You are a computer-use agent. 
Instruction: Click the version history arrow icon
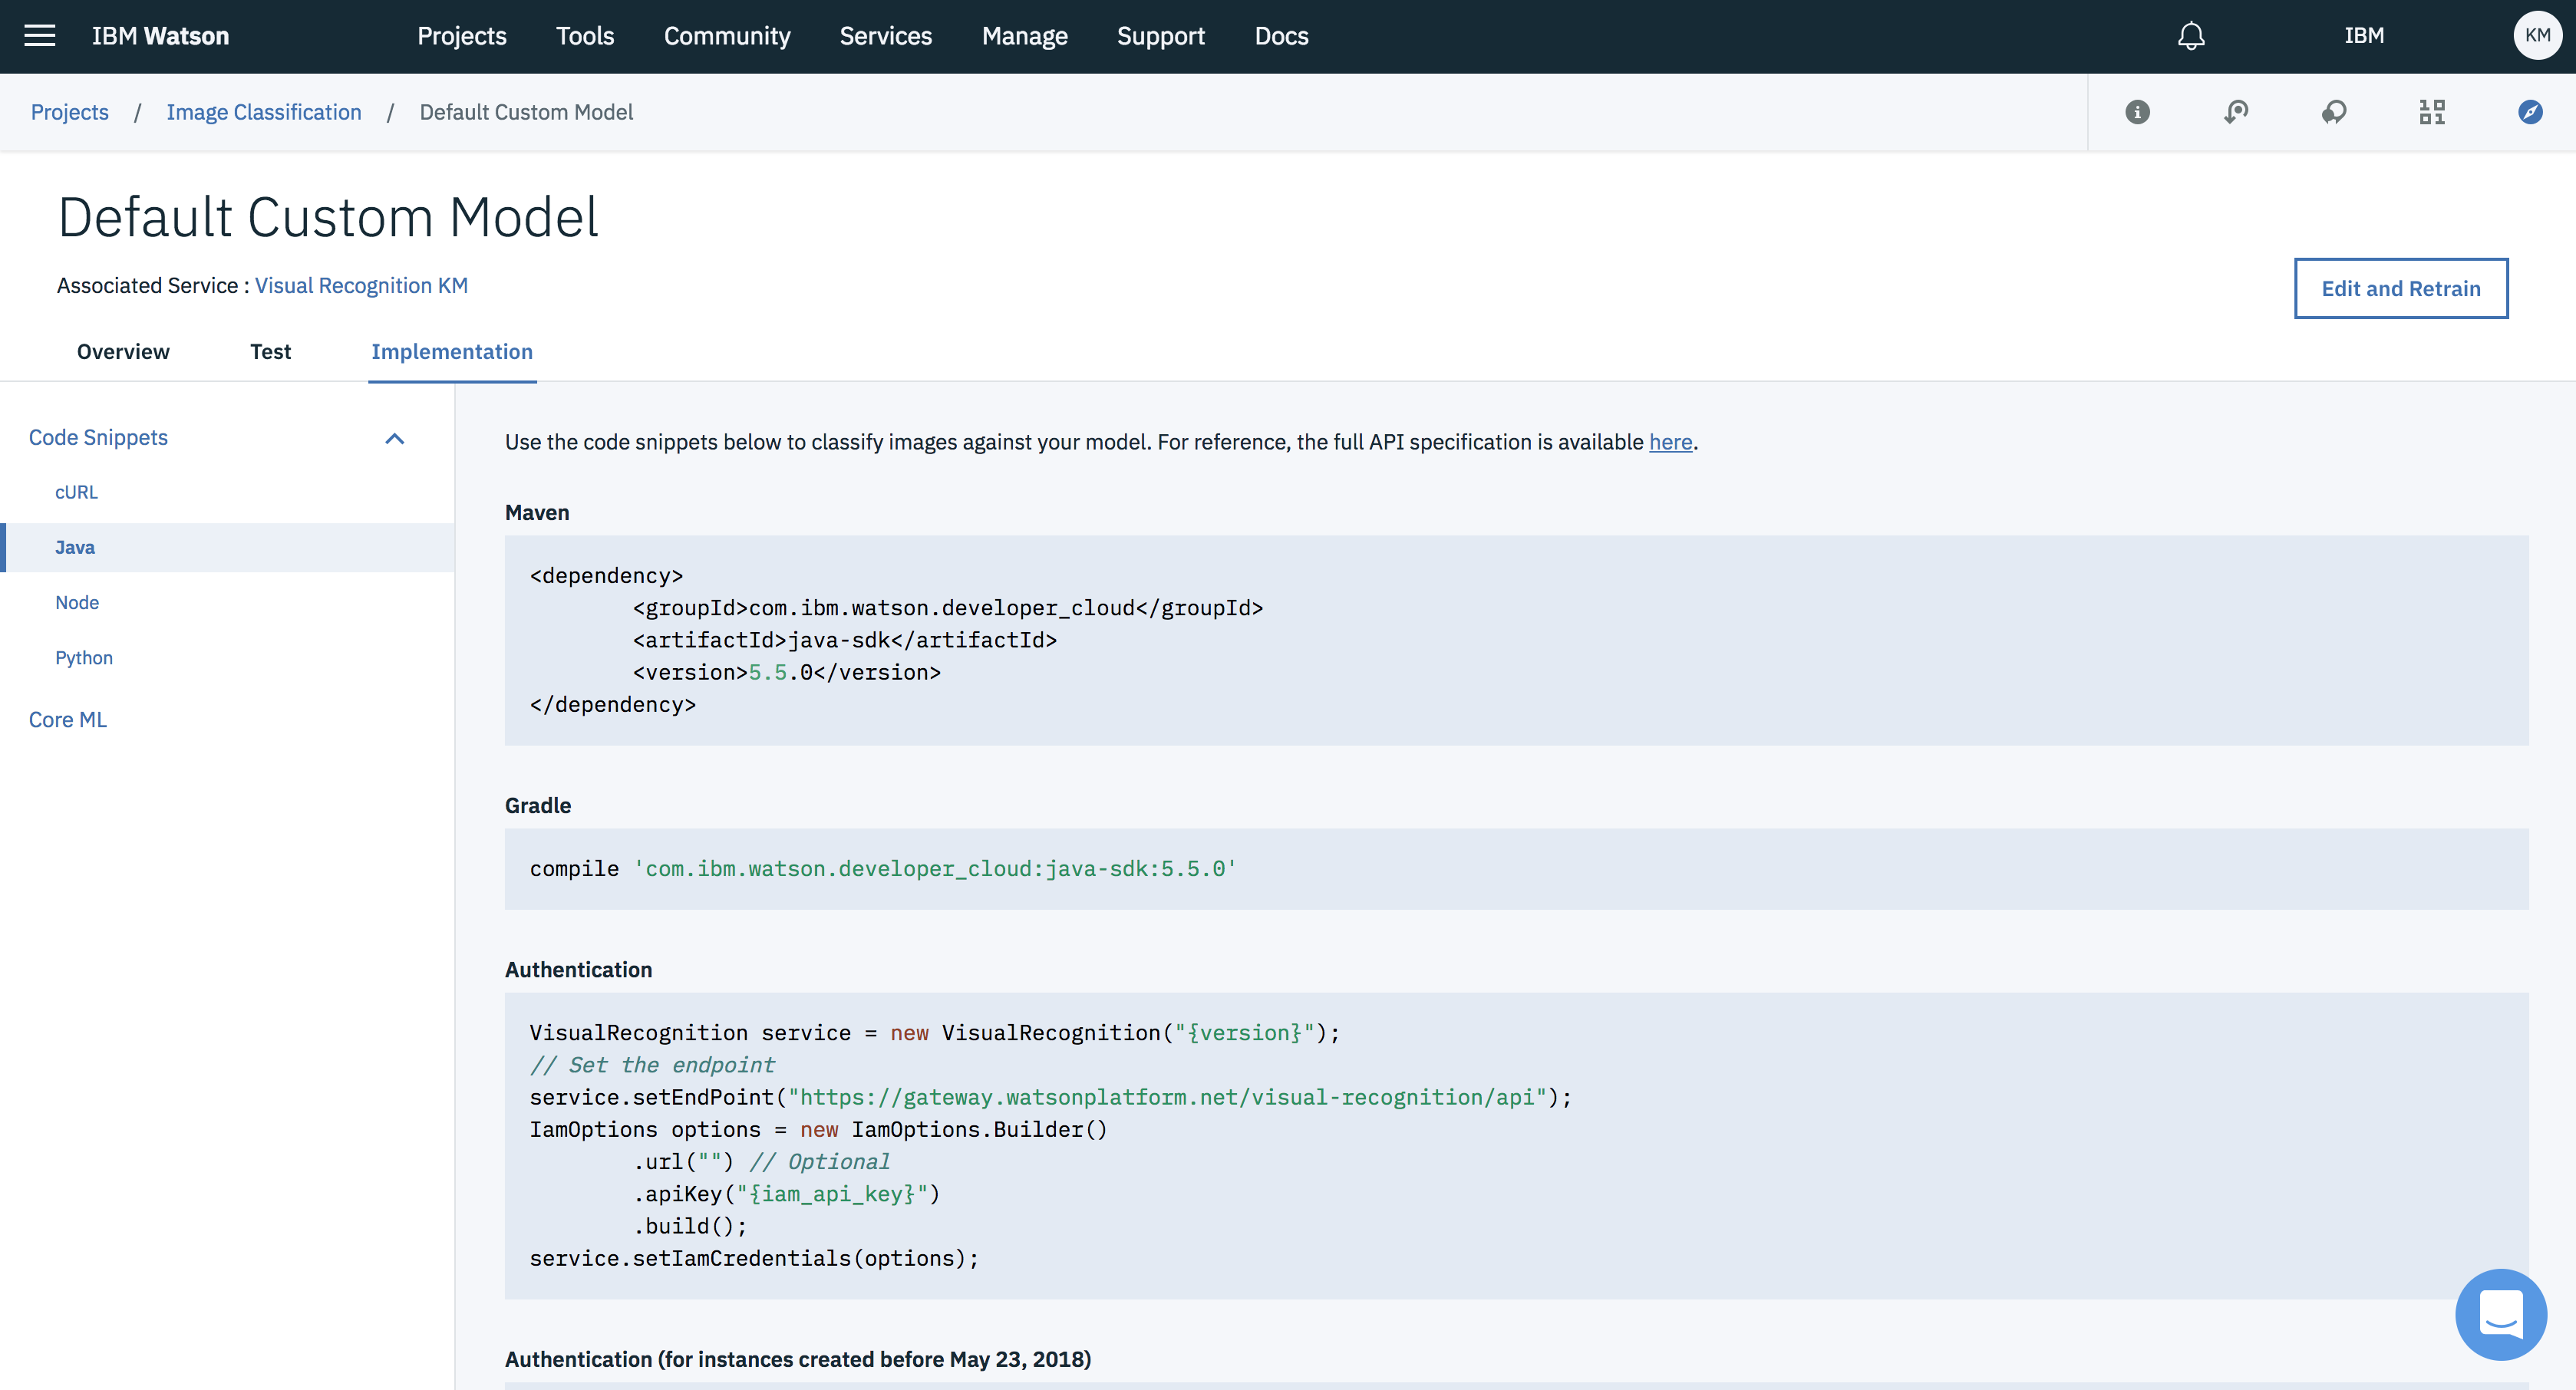pos(2236,112)
